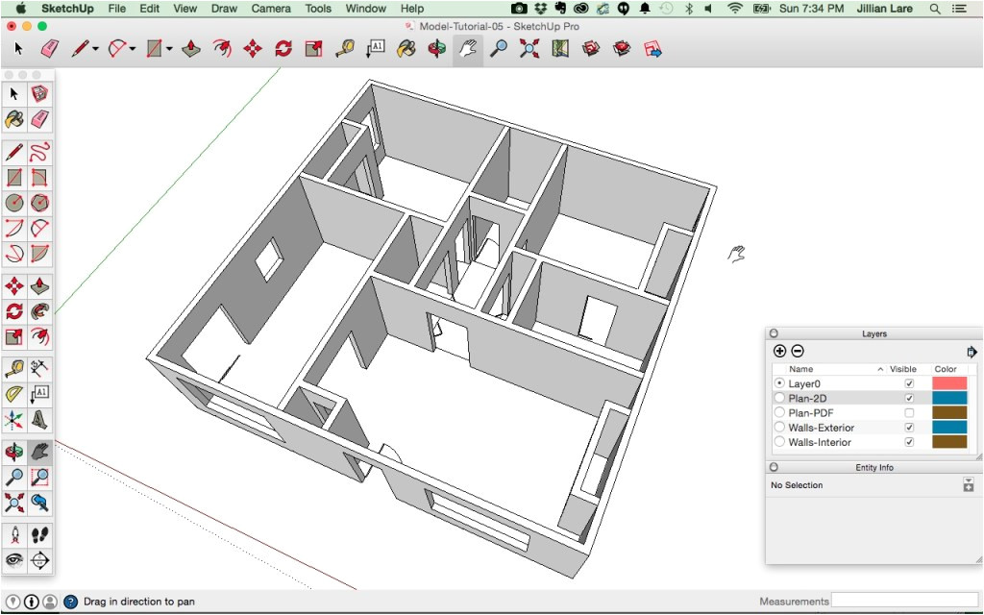Choose the Push/Pull tool in top toolbar
The height and width of the screenshot is (615, 984).
point(191,48)
